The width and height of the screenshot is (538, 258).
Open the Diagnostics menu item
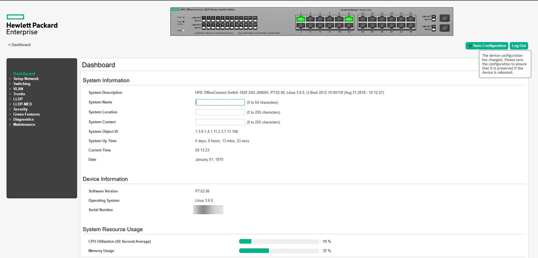pyautogui.click(x=24, y=119)
